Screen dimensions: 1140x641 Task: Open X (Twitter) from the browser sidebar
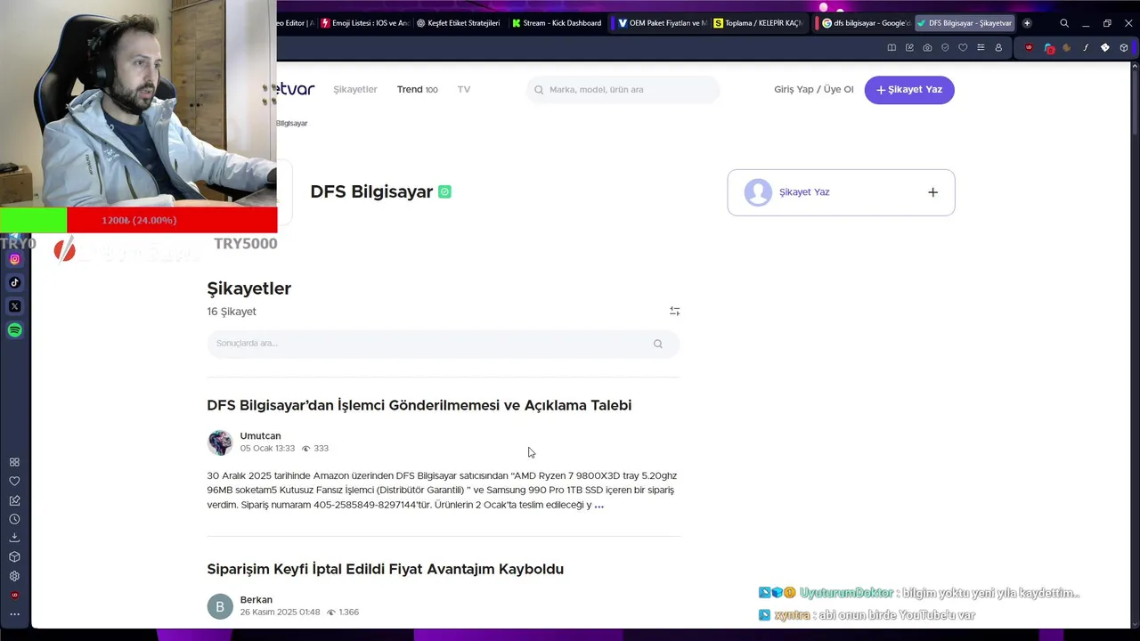tap(14, 306)
